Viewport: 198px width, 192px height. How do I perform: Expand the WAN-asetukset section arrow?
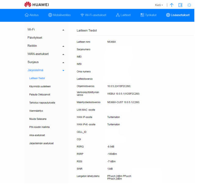(63, 54)
